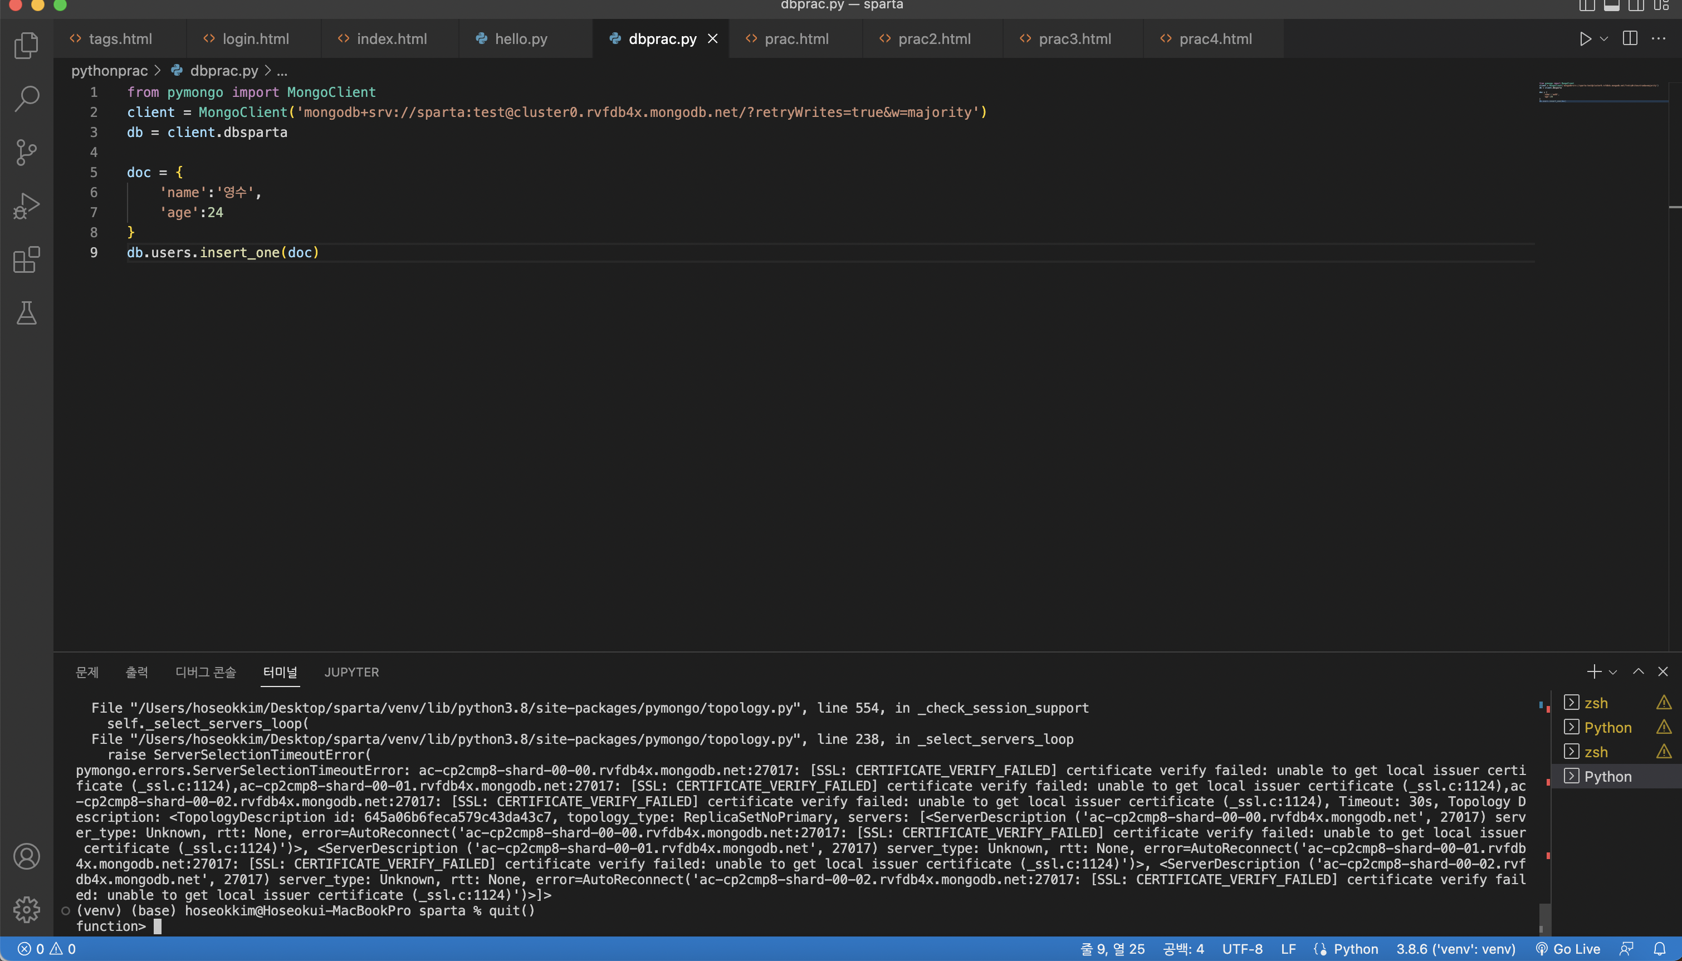The image size is (1682, 961).
Task: Click the 줄 9, 열 25 cursor position
Action: pyautogui.click(x=1112, y=949)
